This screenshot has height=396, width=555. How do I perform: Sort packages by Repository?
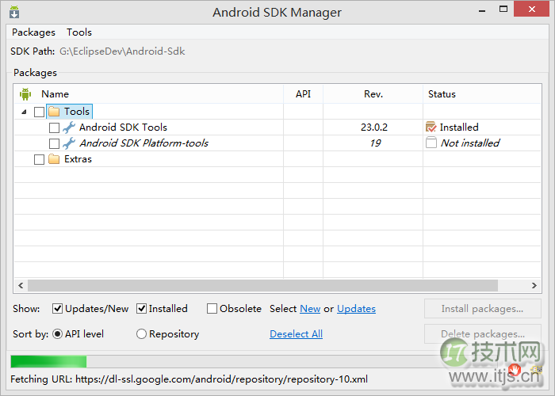click(141, 333)
